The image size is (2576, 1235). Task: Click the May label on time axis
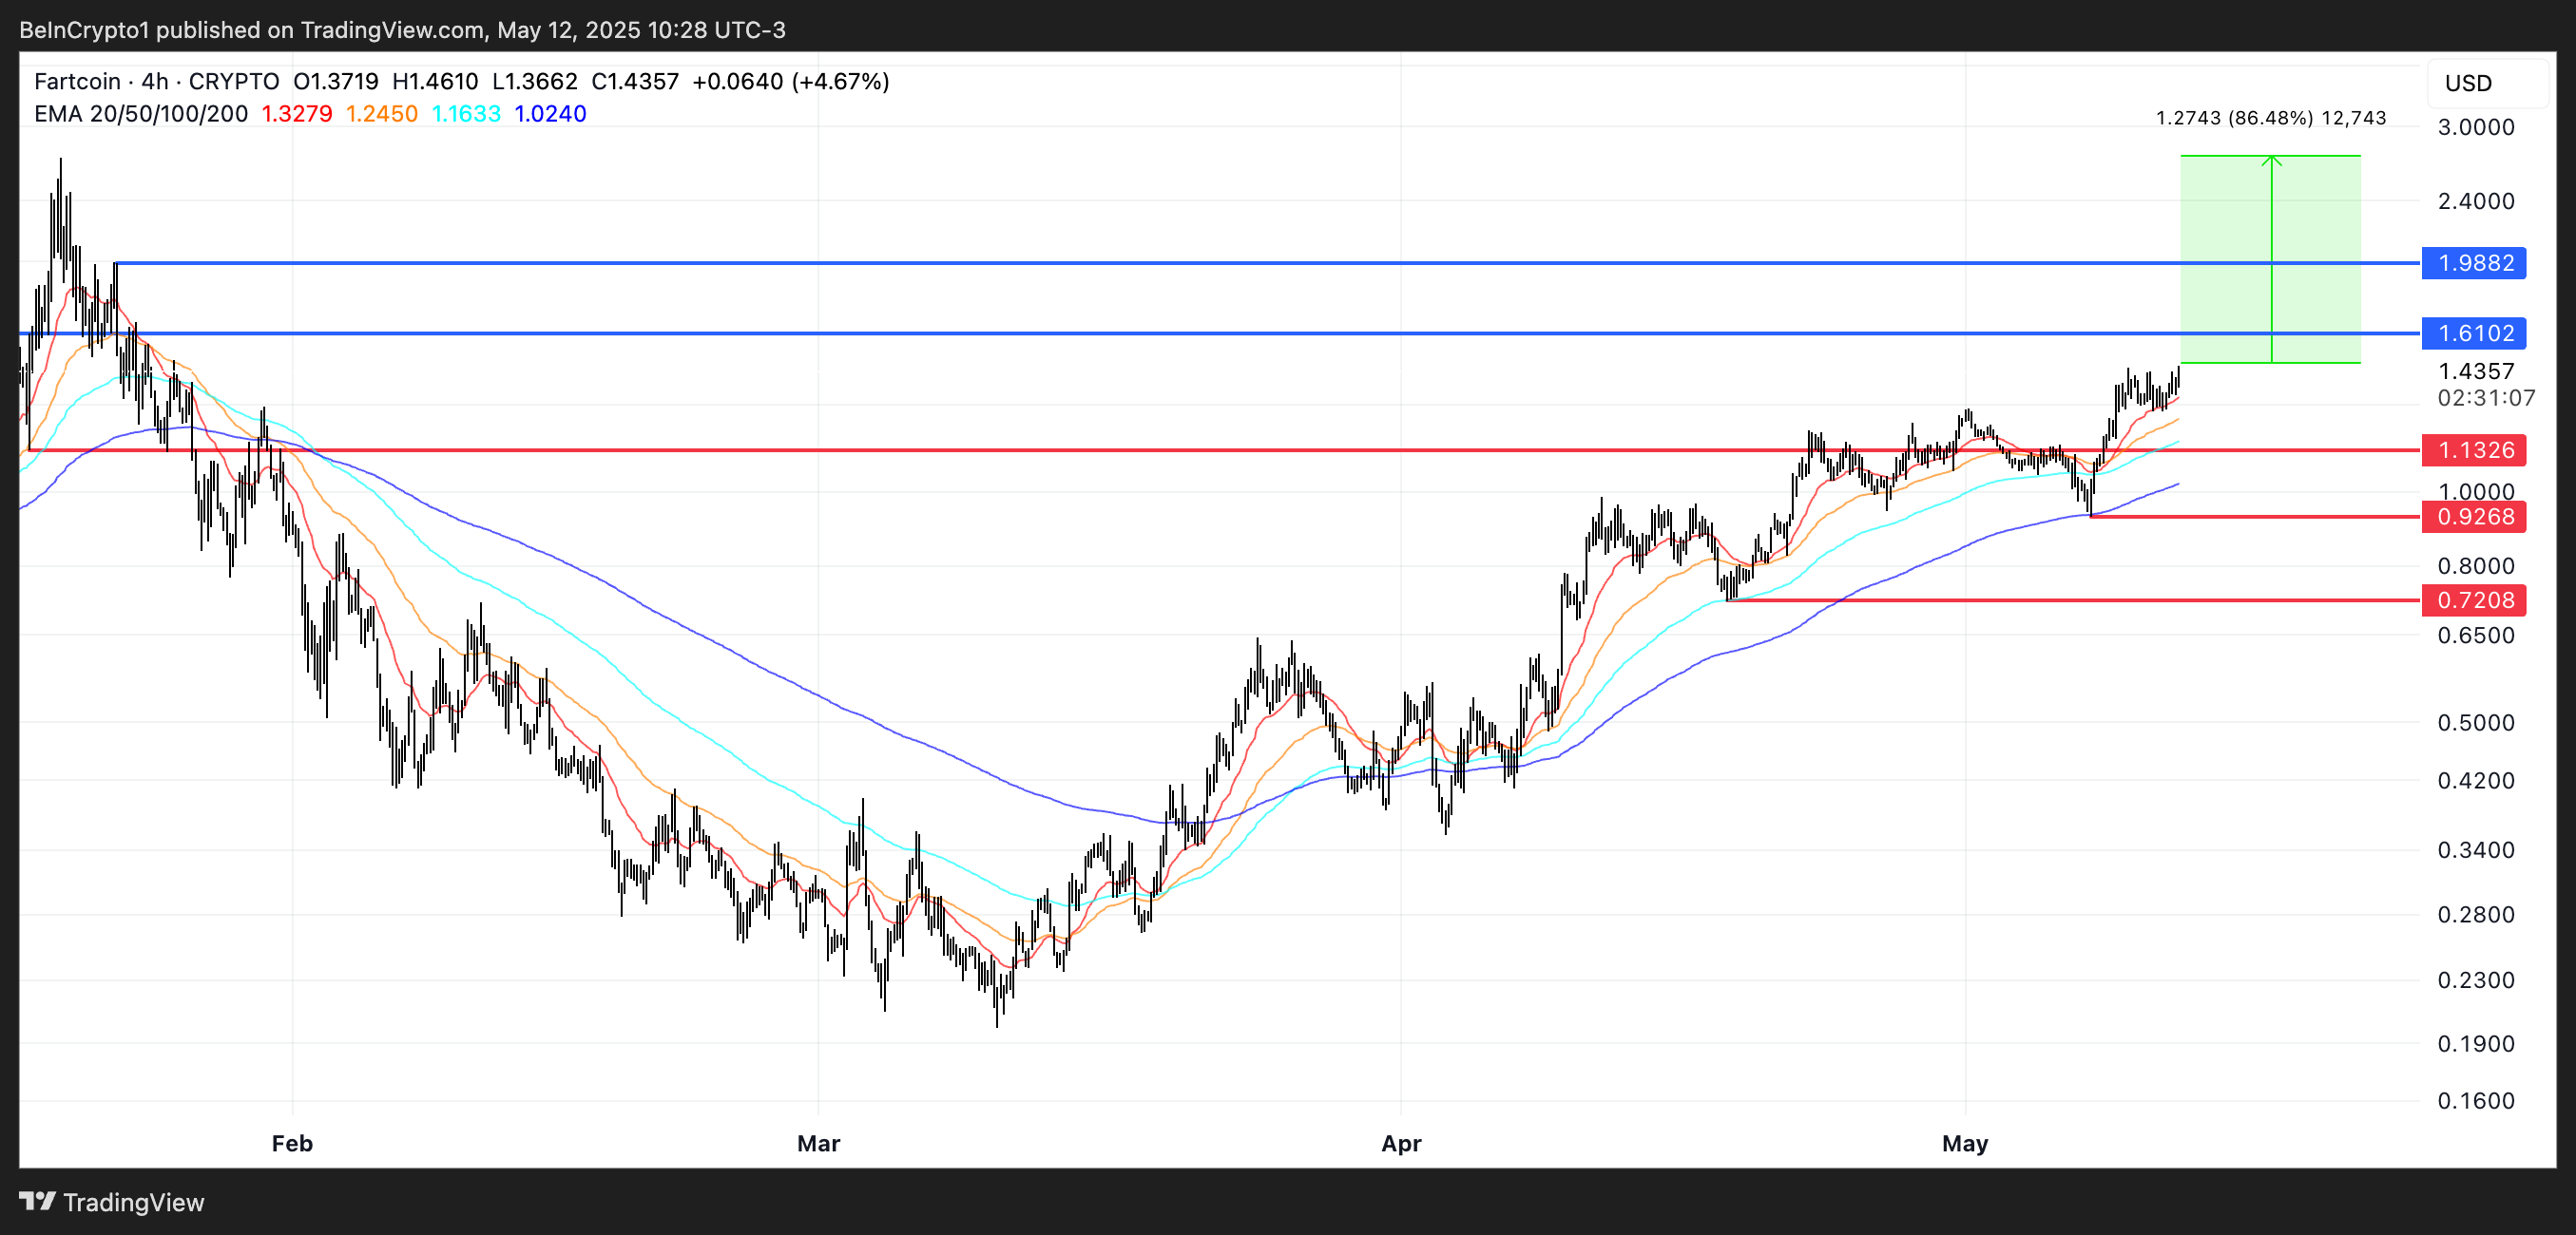[x=1965, y=1143]
